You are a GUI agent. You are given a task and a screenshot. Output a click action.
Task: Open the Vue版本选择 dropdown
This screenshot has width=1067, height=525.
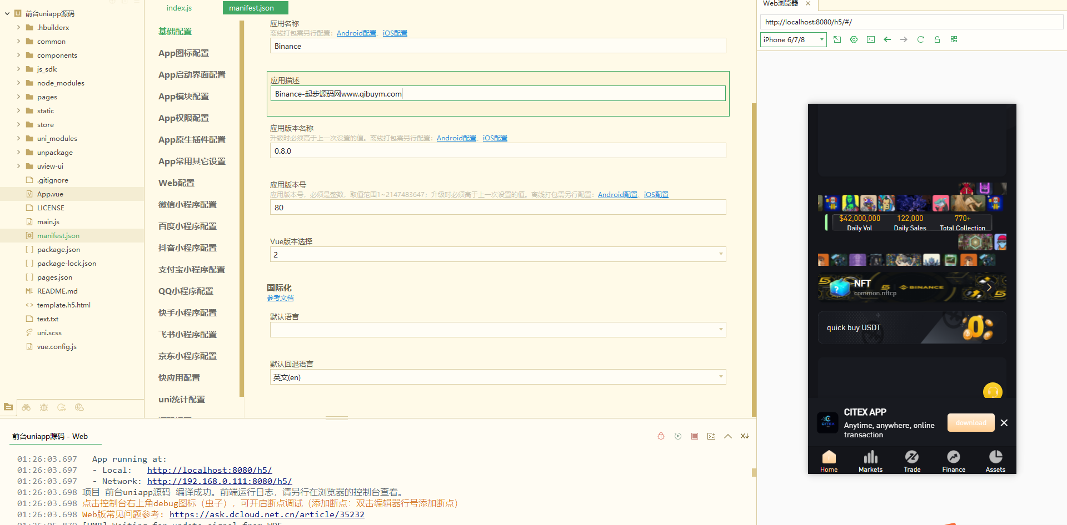pos(498,254)
